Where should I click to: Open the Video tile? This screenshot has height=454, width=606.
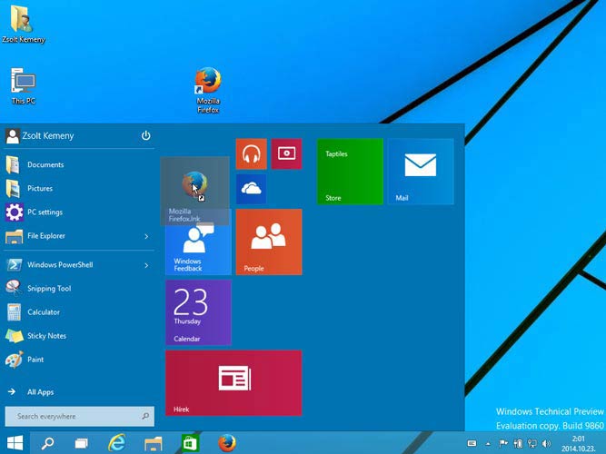pos(286,153)
